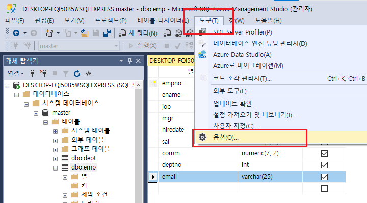The height and width of the screenshot is (203, 367).
Task: Select SQL Server Profiler(P) menu entry
Action: 243,32
